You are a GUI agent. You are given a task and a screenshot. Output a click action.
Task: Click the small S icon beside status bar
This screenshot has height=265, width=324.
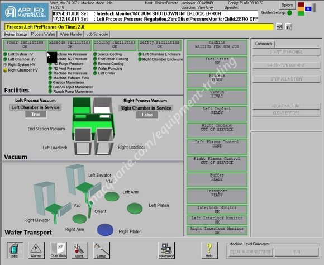point(288,27)
